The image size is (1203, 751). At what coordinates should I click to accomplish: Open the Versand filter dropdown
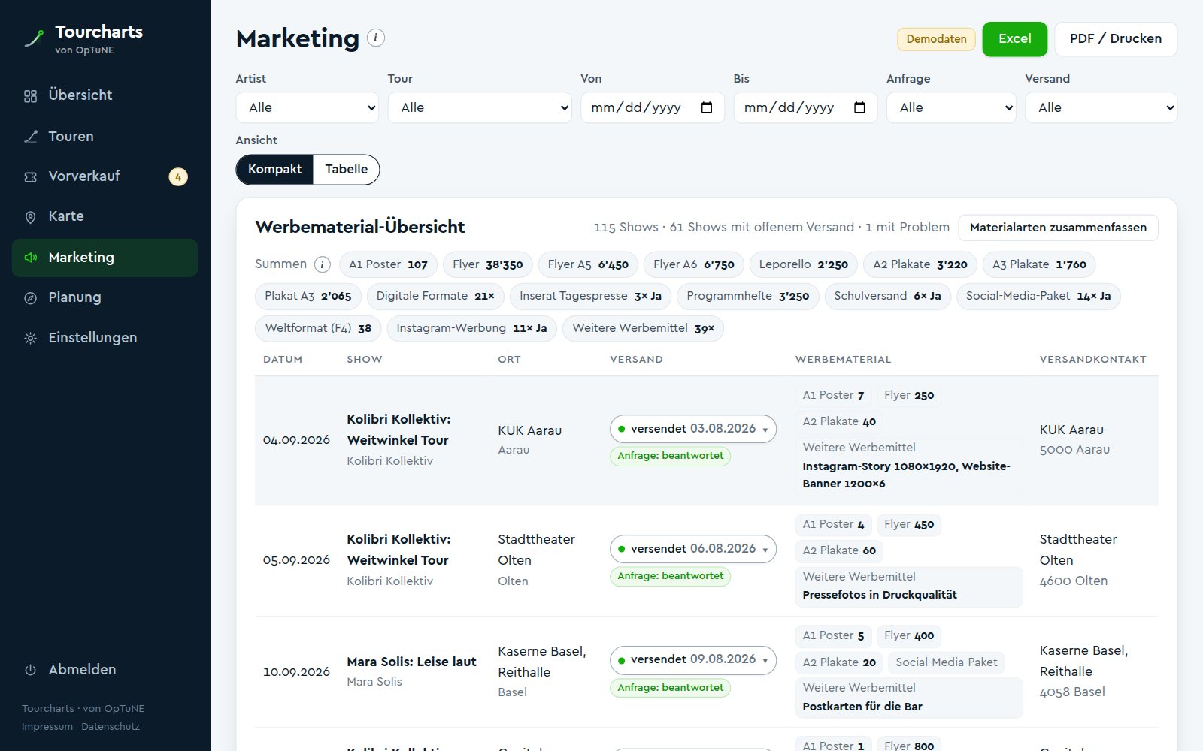1101,107
